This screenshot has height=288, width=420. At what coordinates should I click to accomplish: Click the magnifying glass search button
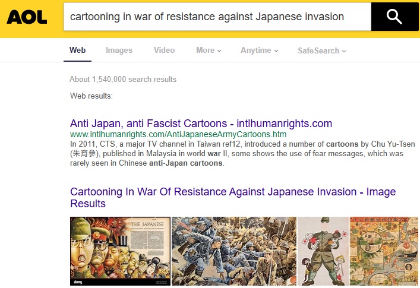(x=394, y=17)
